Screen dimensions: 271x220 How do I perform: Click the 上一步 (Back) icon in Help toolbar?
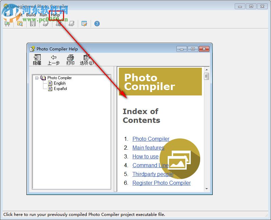pyautogui.click(x=54, y=59)
